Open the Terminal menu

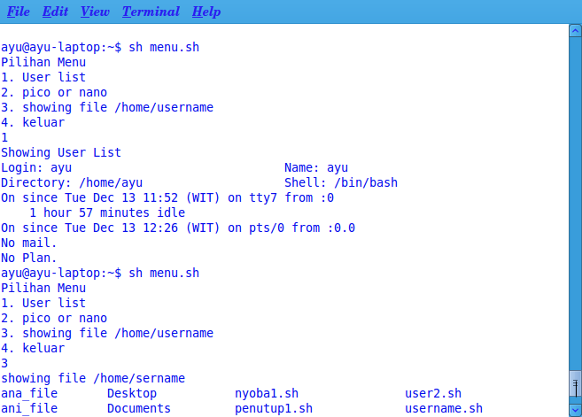151,12
